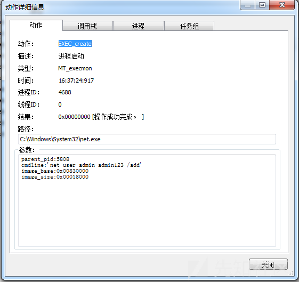The width and height of the screenshot is (299, 282).
Task: Select the 任务组 tab
Action: 189,26
